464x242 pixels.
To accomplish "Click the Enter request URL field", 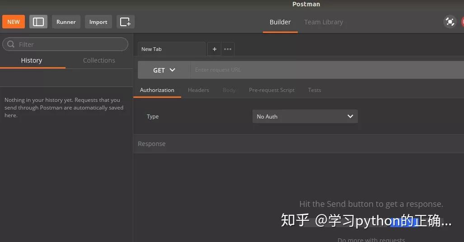I will (x=327, y=70).
